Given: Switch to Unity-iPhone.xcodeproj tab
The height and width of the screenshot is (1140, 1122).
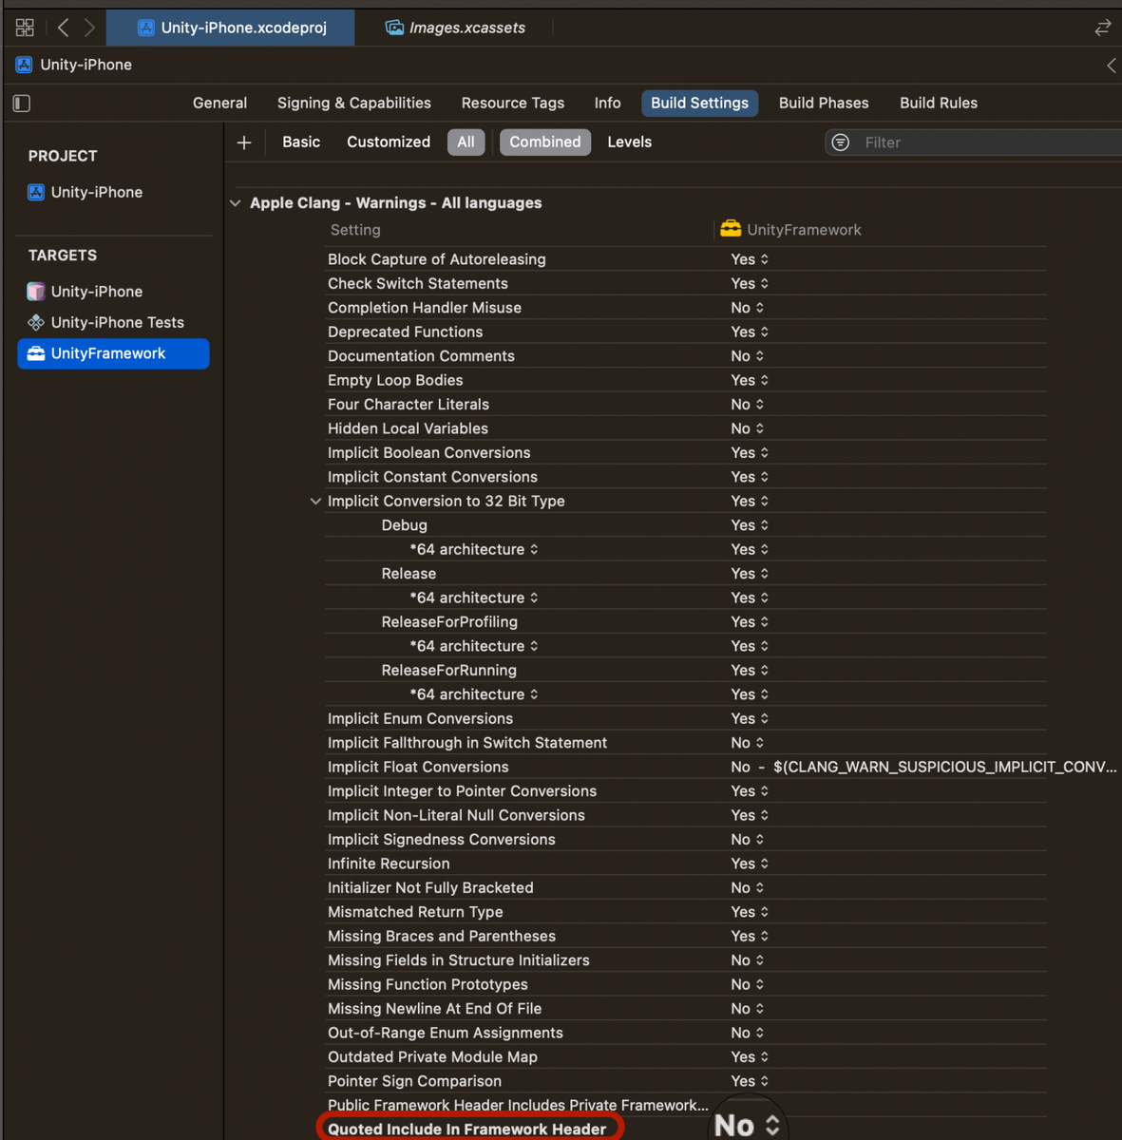Looking at the screenshot, I should [x=231, y=28].
